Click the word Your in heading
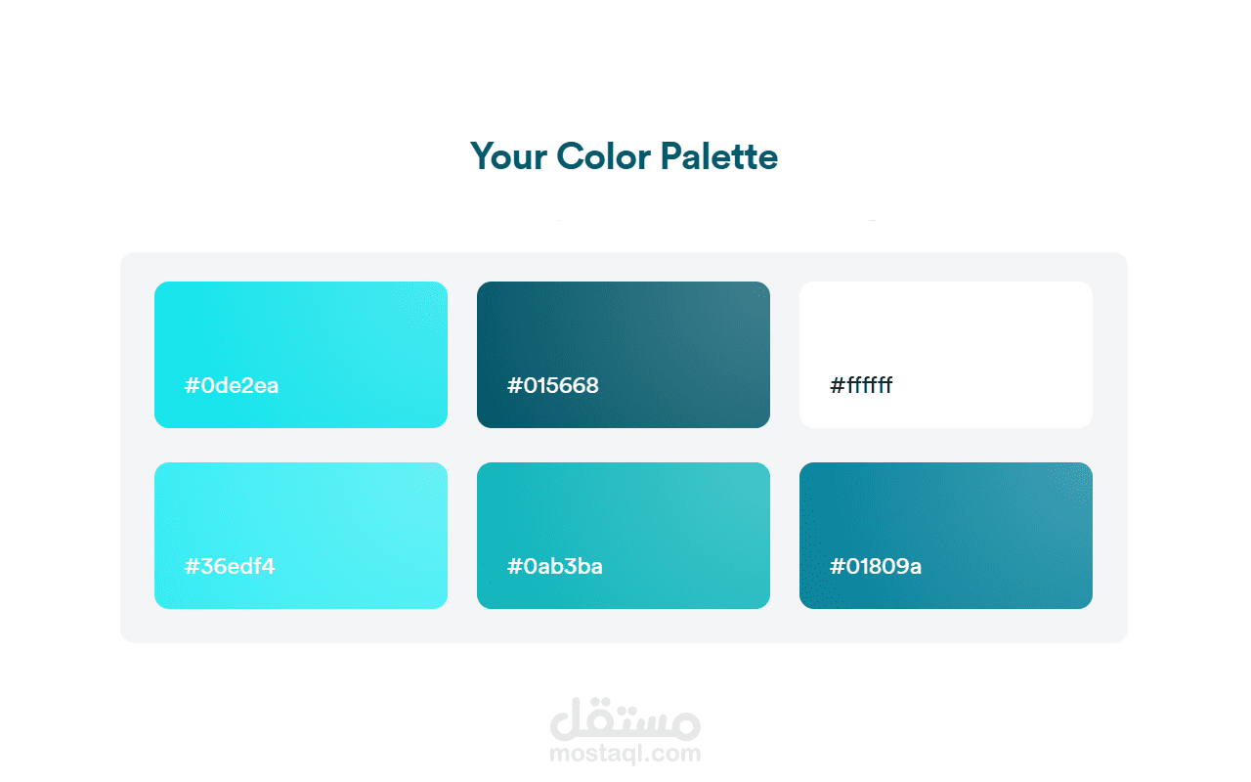Viewport: 1251px width, 782px height. click(508, 156)
